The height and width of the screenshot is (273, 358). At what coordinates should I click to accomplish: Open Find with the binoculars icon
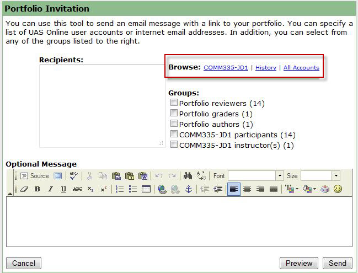pos(188,176)
